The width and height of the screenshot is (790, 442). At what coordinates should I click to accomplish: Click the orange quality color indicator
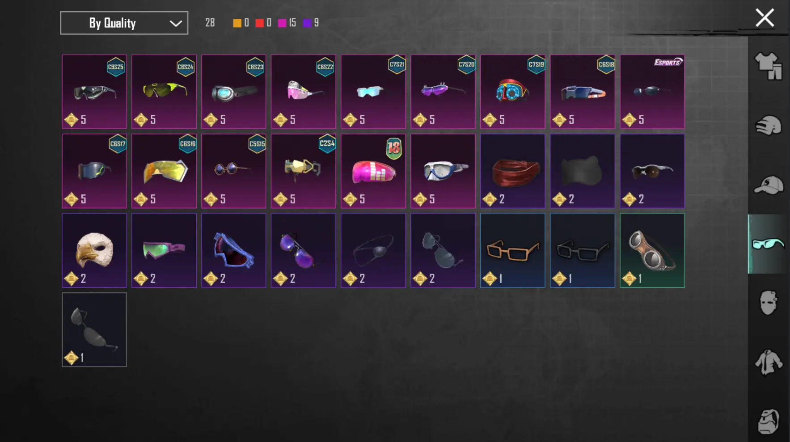pyautogui.click(x=237, y=23)
